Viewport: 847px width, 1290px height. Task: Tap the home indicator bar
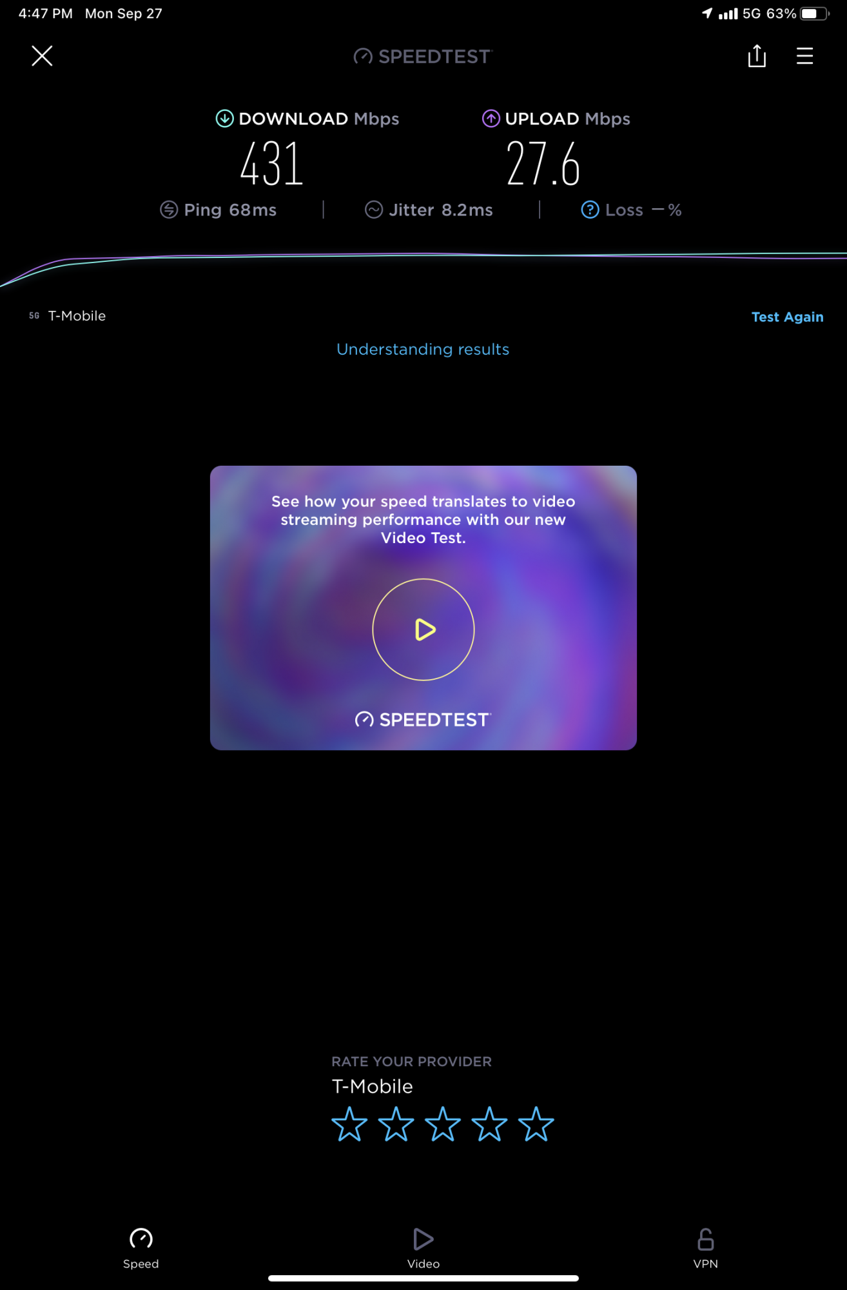tap(424, 1278)
